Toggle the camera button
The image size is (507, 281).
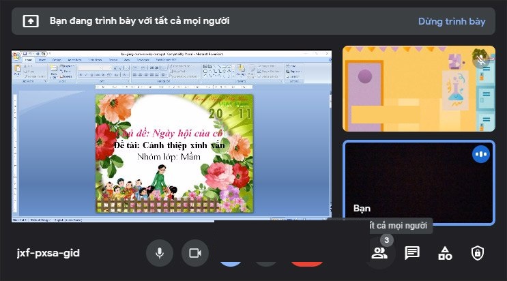point(195,253)
